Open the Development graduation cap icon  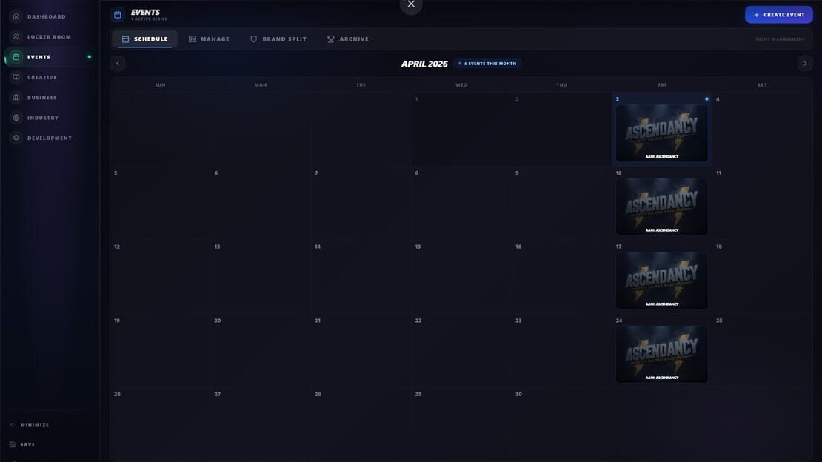(16, 138)
